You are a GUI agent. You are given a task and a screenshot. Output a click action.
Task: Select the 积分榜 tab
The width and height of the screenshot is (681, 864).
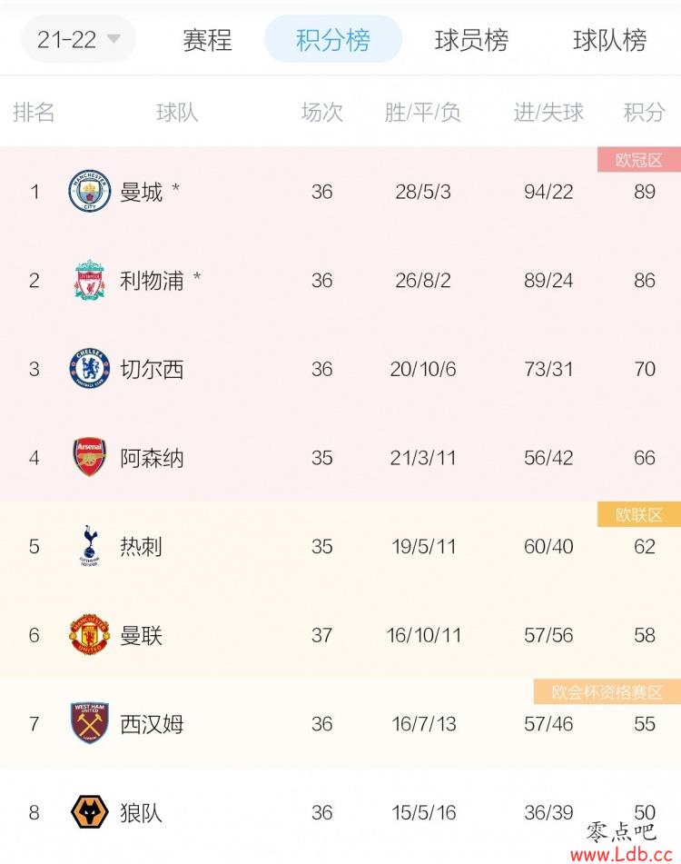333,39
